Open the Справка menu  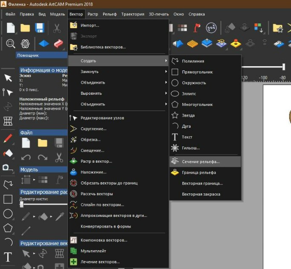tap(197, 14)
